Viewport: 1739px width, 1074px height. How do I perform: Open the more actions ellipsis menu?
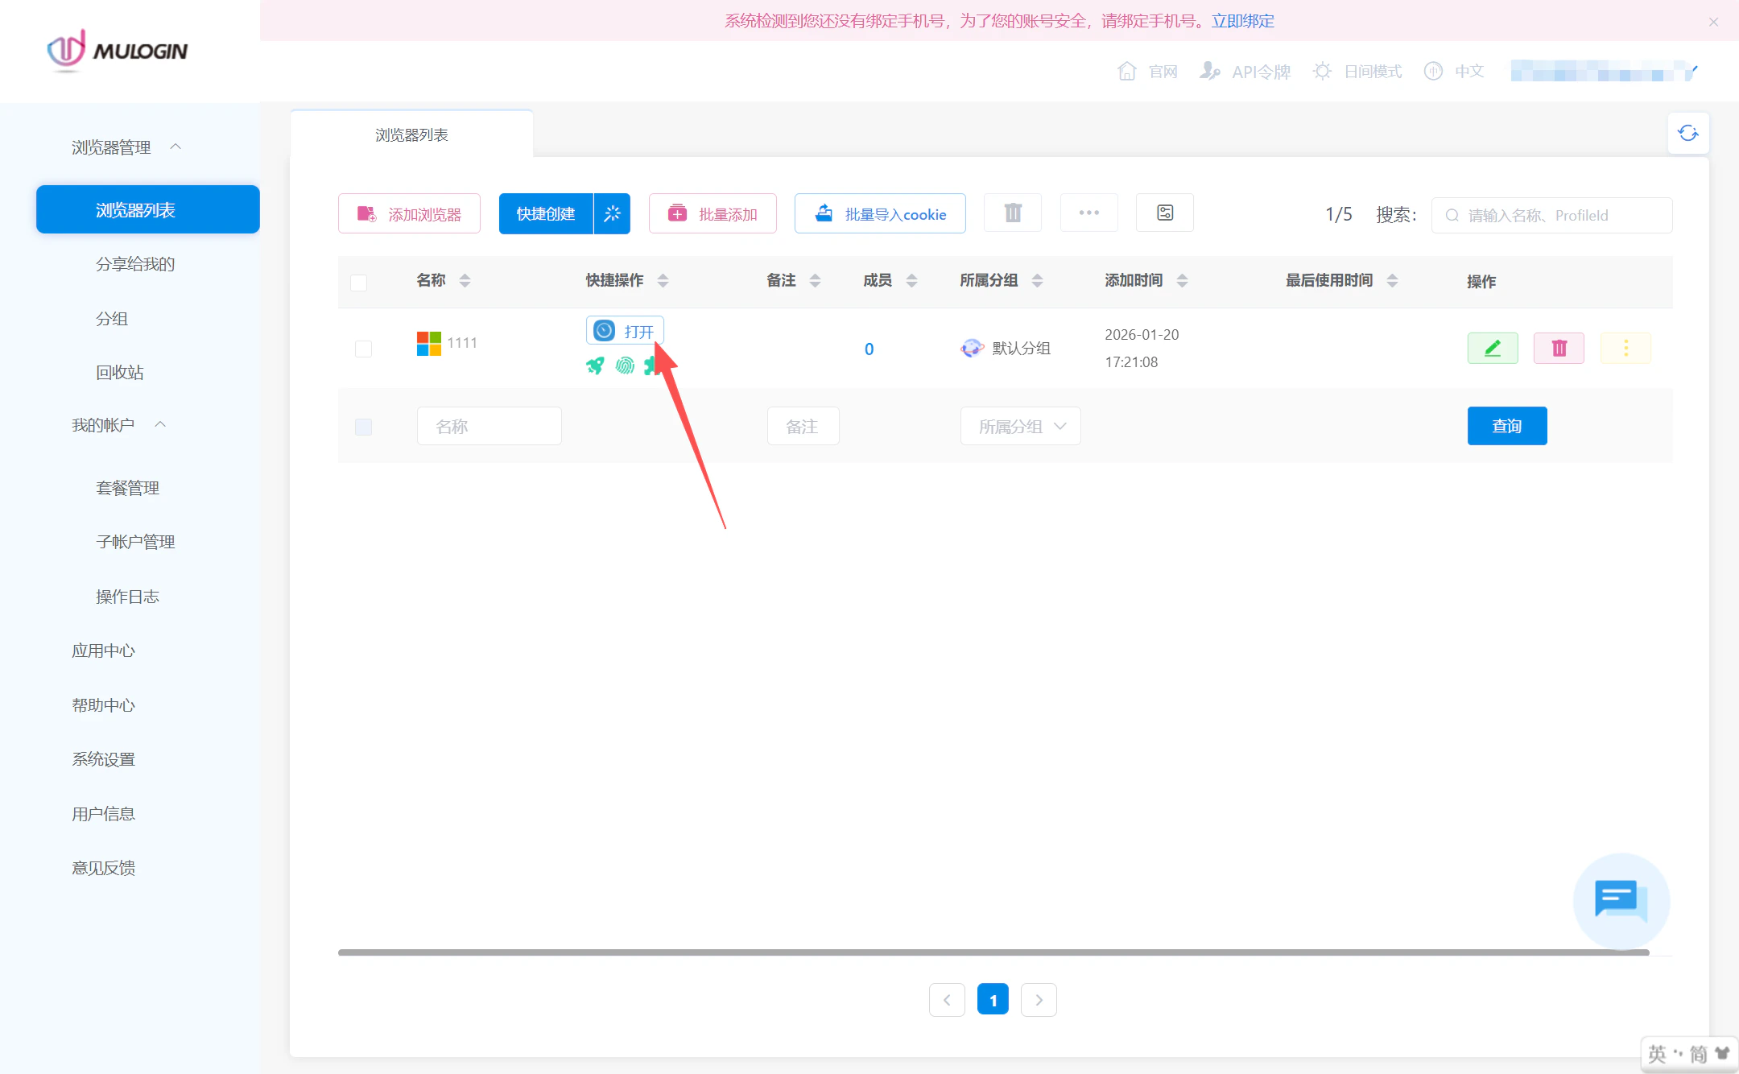[x=1088, y=213]
